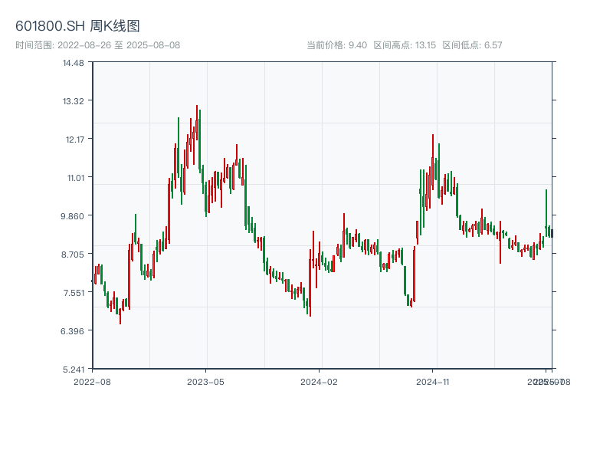613x460 pixels.
Task: Click the 13.32 y-axis value
Action: (73, 101)
